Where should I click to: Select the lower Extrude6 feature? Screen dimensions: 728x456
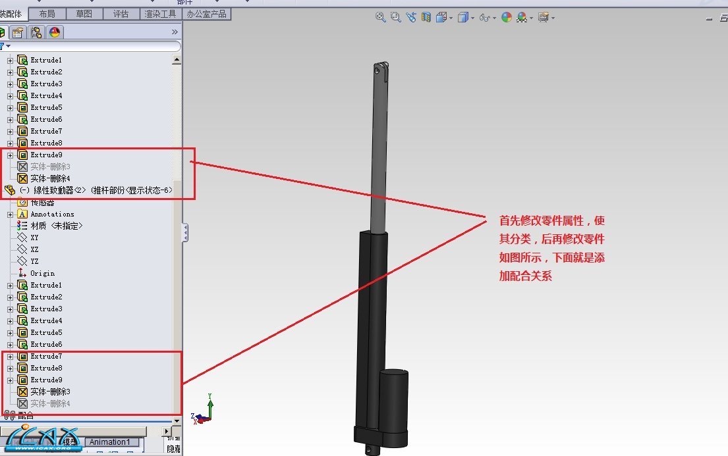click(46, 344)
